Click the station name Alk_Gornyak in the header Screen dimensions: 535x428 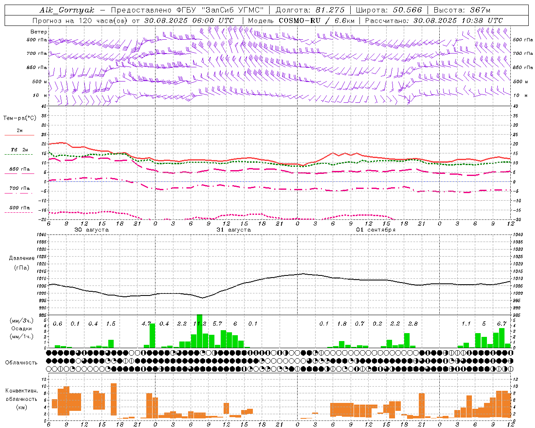(67, 10)
